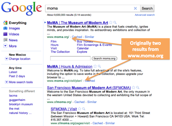172x126 pixels.
Task: Star the SFMOMA | Visit result
Action: coord(80,109)
